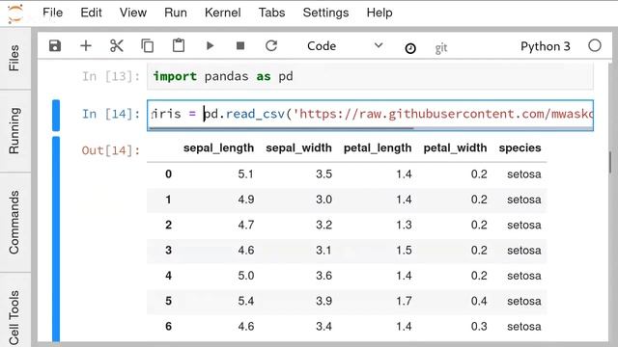The width and height of the screenshot is (618, 347).
Task: Click setosa in row 0
Action: coord(523,173)
